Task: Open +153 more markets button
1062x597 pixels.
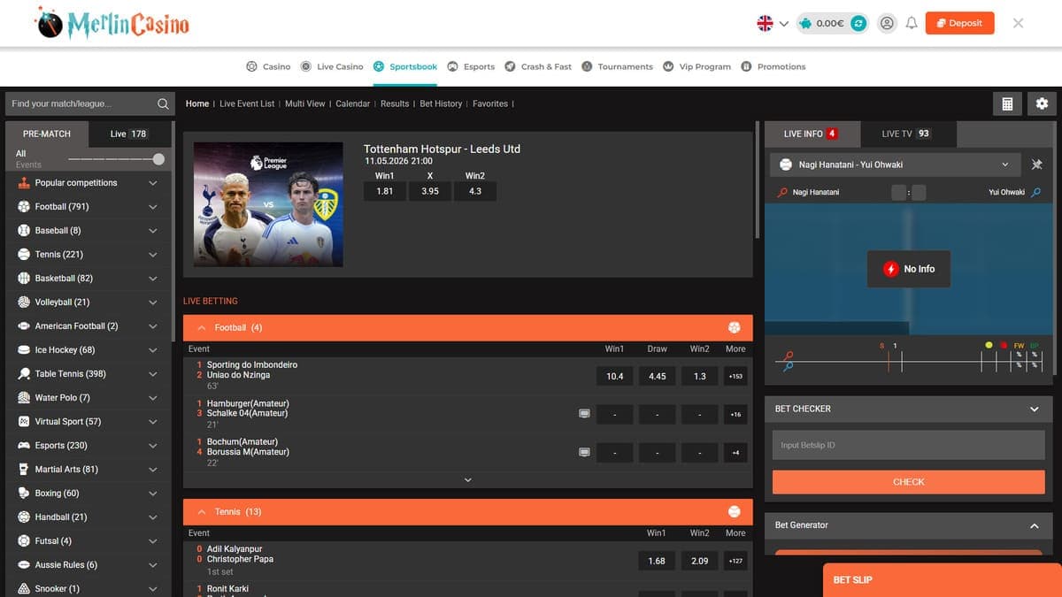Action: tap(735, 376)
